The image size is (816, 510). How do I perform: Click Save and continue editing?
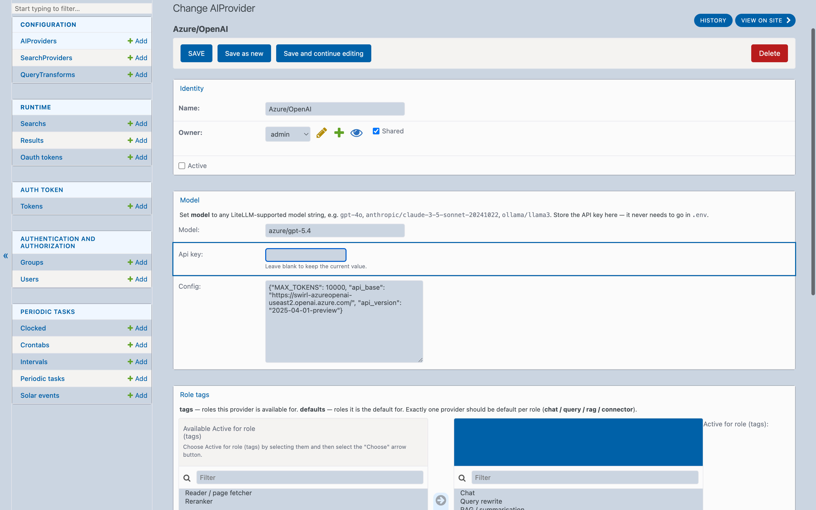(323, 53)
